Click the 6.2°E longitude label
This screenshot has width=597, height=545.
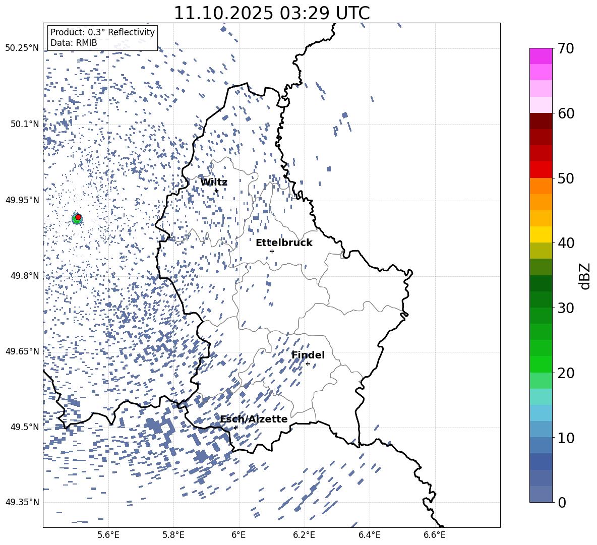click(x=304, y=535)
